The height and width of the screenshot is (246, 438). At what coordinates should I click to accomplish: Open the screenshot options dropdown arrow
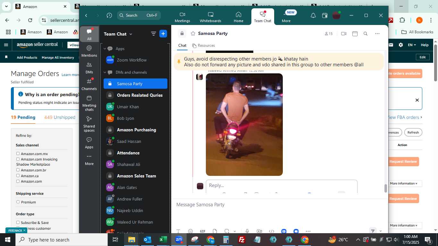tap(235, 231)
